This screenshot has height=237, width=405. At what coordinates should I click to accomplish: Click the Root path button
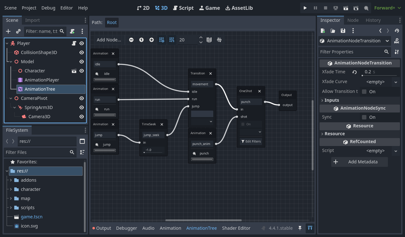click(112, 22)
